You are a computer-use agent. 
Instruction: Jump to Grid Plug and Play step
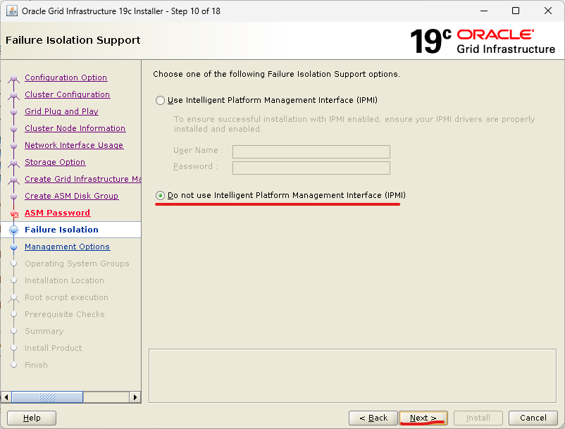click(61, 111)
